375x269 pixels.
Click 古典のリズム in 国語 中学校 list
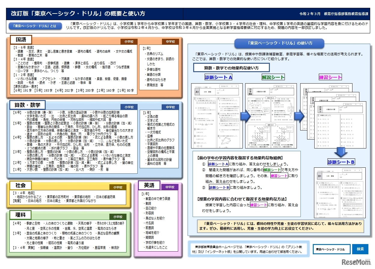point(155,53)
